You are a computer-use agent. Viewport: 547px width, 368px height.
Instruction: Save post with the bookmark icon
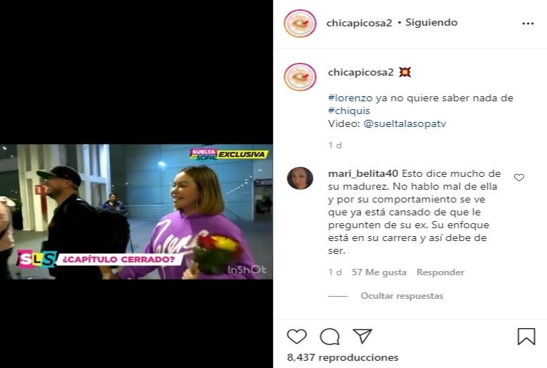tap(526, 337)
